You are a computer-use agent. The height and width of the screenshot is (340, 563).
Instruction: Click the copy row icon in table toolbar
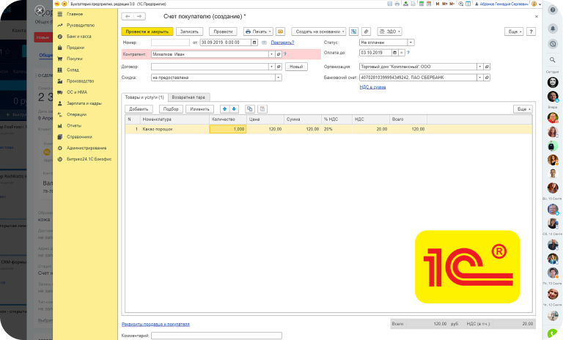pos(250,108)
